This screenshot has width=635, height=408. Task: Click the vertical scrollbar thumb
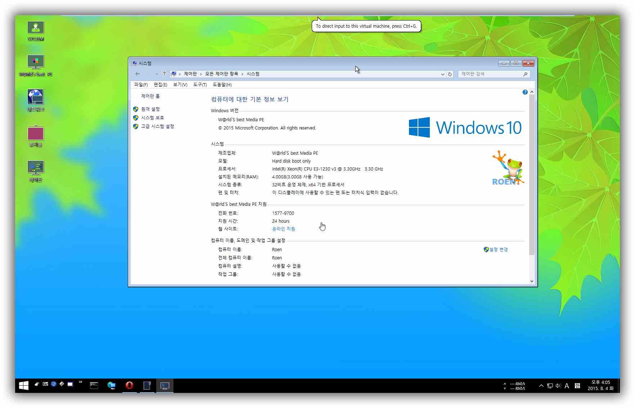click(x=532, y=175)
